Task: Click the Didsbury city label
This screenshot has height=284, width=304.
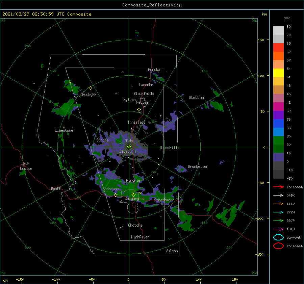Action: click(x=128, y=151)
